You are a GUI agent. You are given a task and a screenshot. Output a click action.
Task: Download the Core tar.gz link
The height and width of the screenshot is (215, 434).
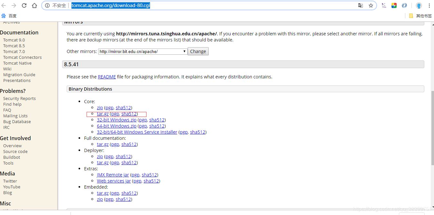pyautogui.click(x=103, y=114)
